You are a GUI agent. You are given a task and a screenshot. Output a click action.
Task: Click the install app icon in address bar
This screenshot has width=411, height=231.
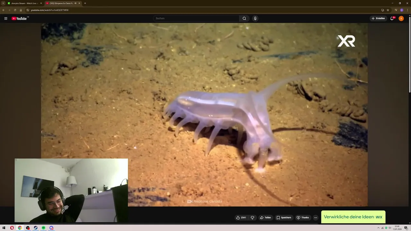tap(382, 10)
